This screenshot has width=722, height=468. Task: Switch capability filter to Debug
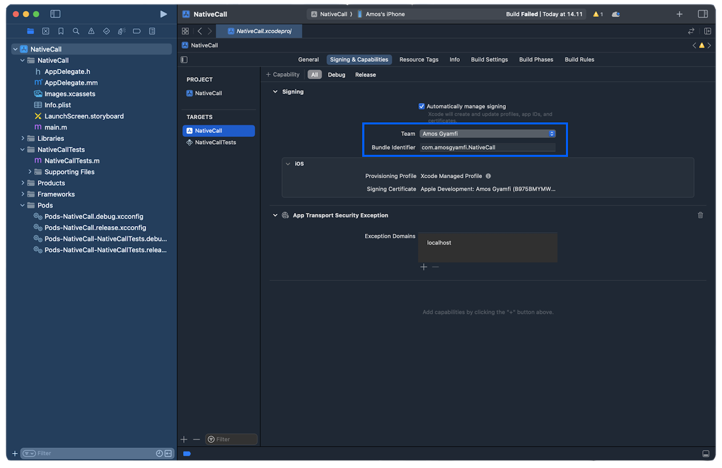[x=336, y=74]
